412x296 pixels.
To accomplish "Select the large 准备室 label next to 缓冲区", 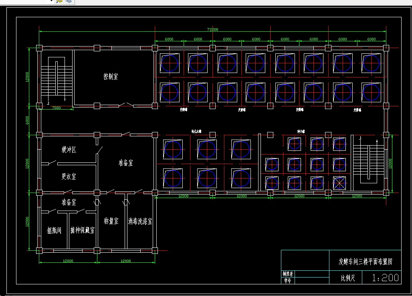I will 125,163.
